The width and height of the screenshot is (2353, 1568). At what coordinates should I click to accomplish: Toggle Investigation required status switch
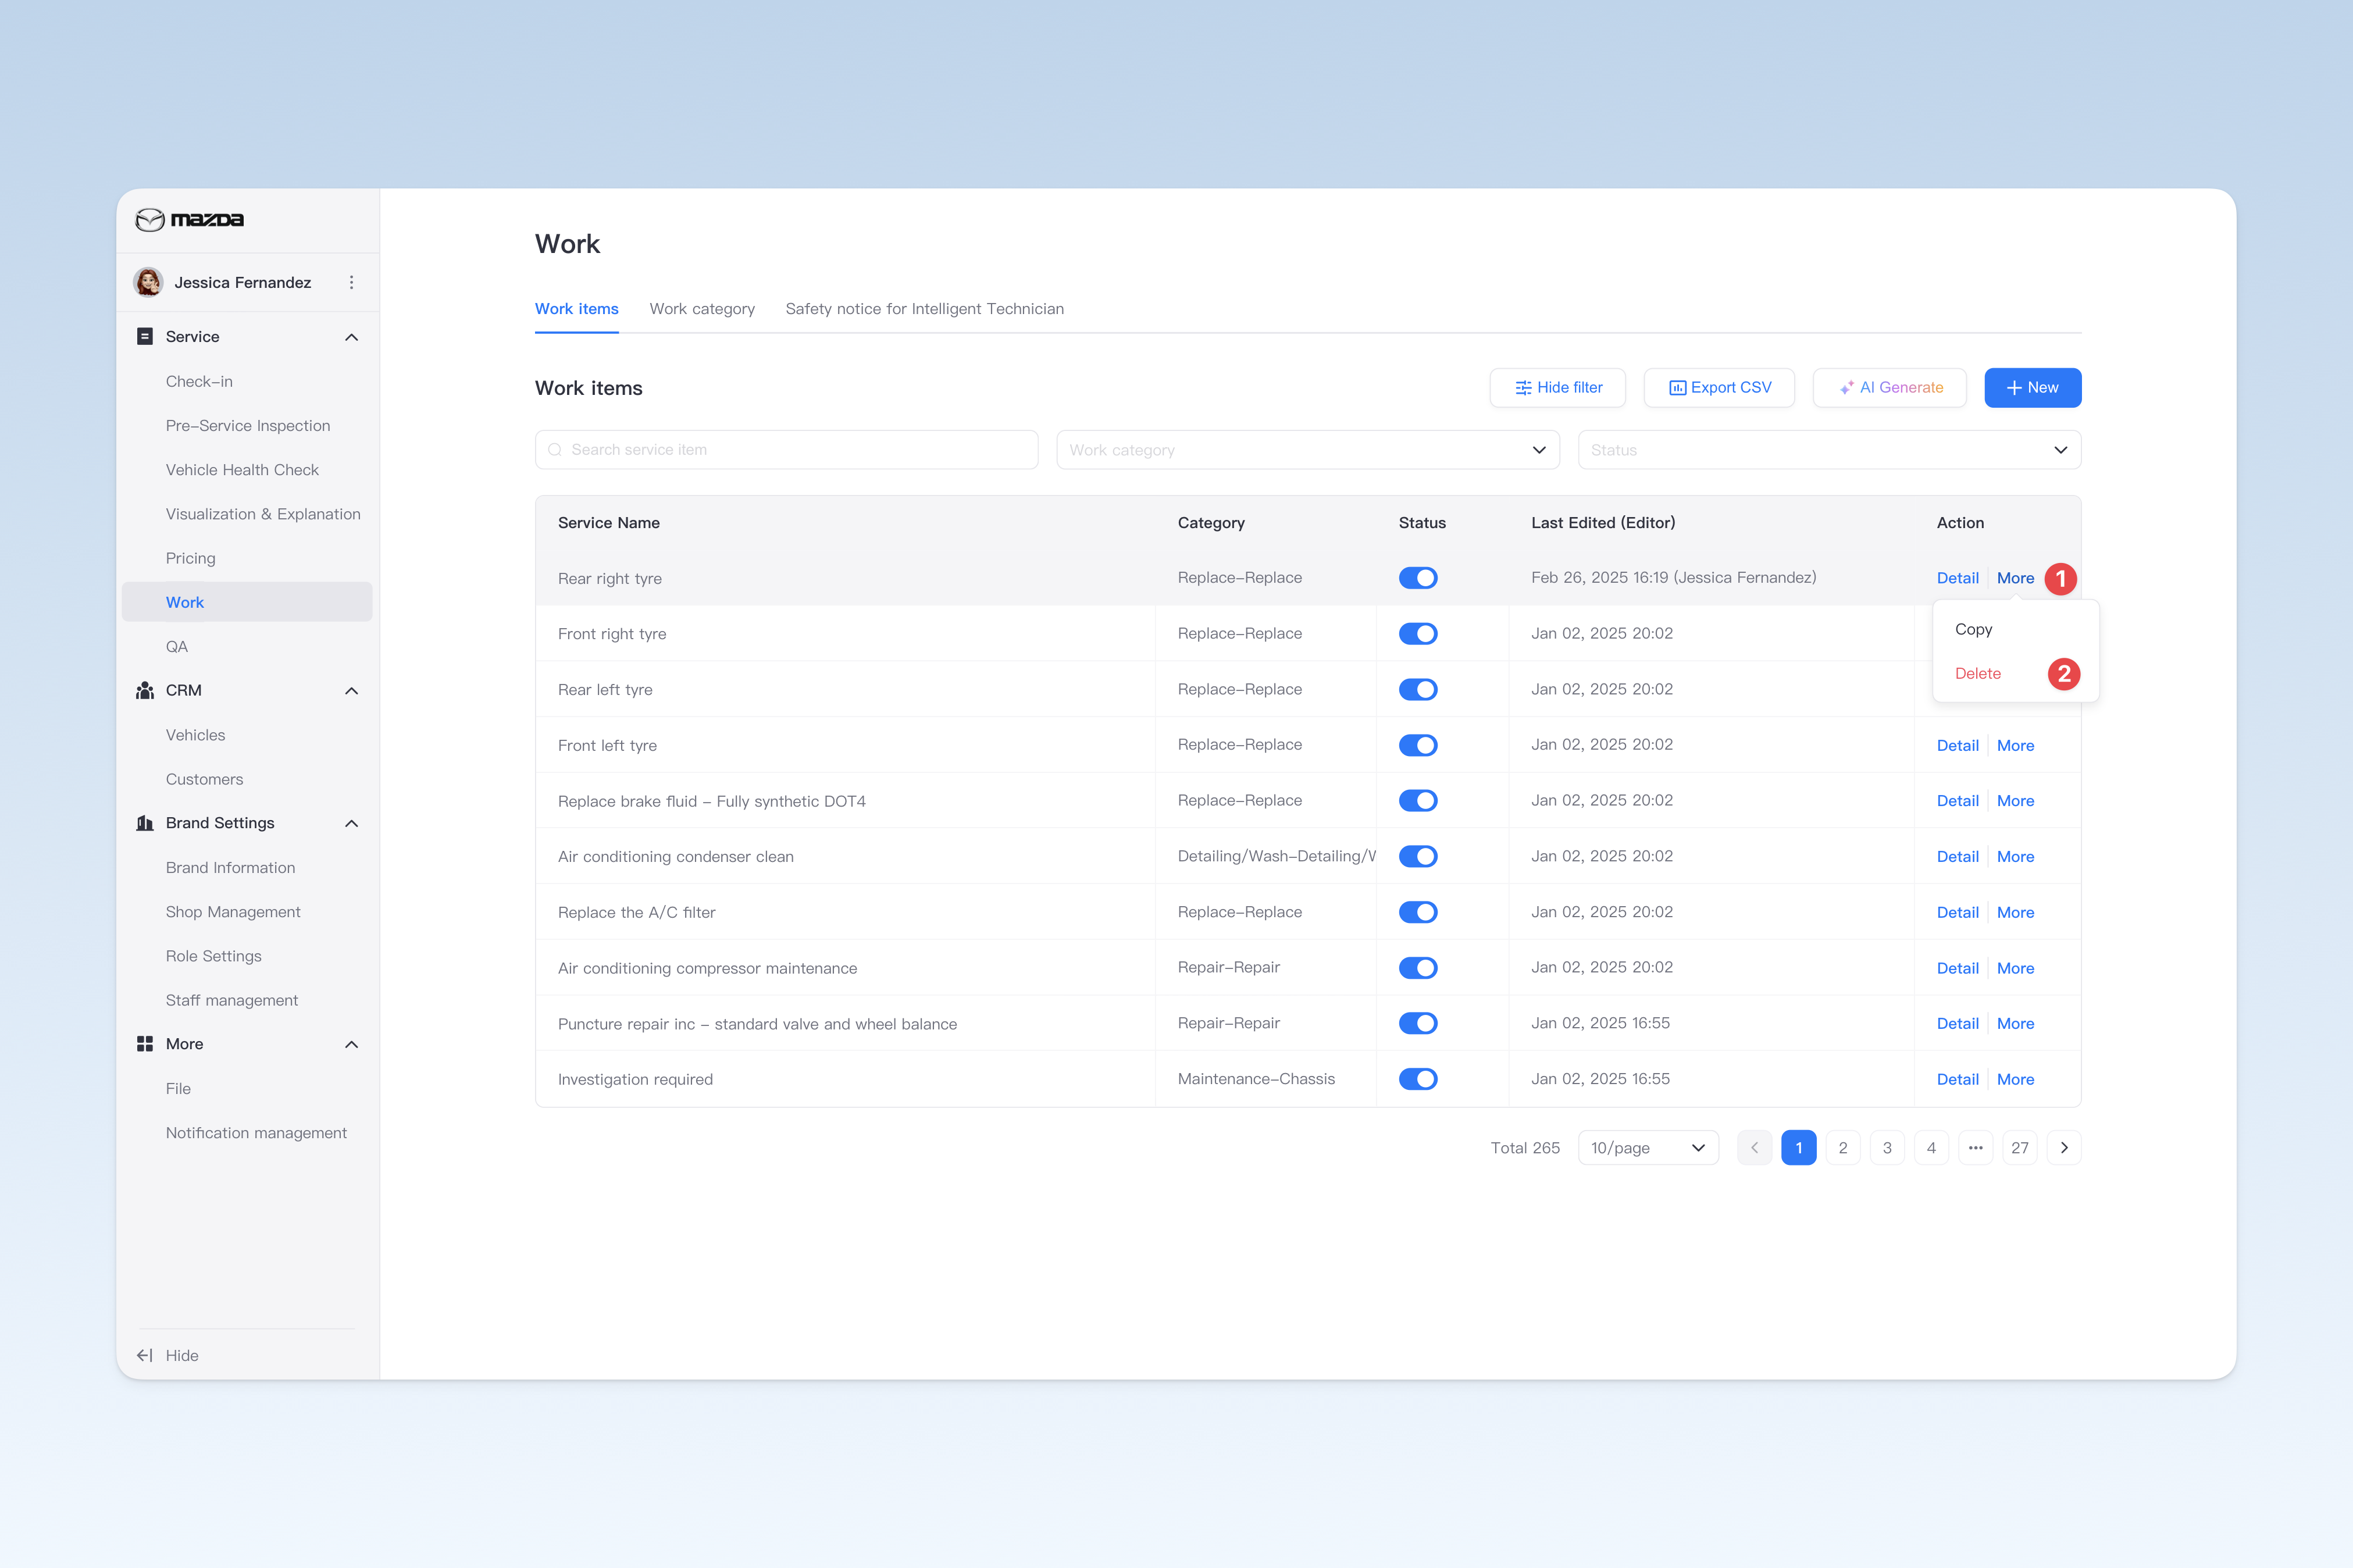[x=1418, y=1079]
